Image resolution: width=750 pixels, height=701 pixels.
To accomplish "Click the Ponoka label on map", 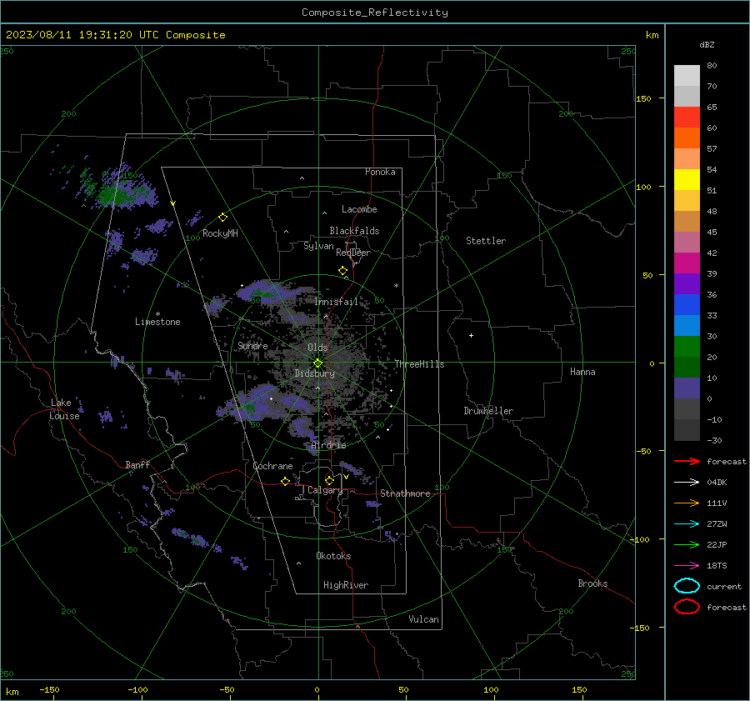I will coord(380,172).
